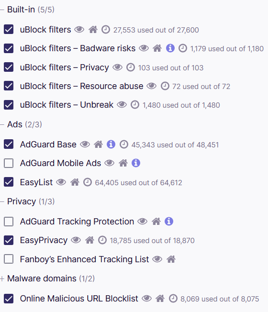This screenshot has width=268, height=312.
Task: Enable AdGuard Mobile Ads checkbox
Action: tap(9, 163)
